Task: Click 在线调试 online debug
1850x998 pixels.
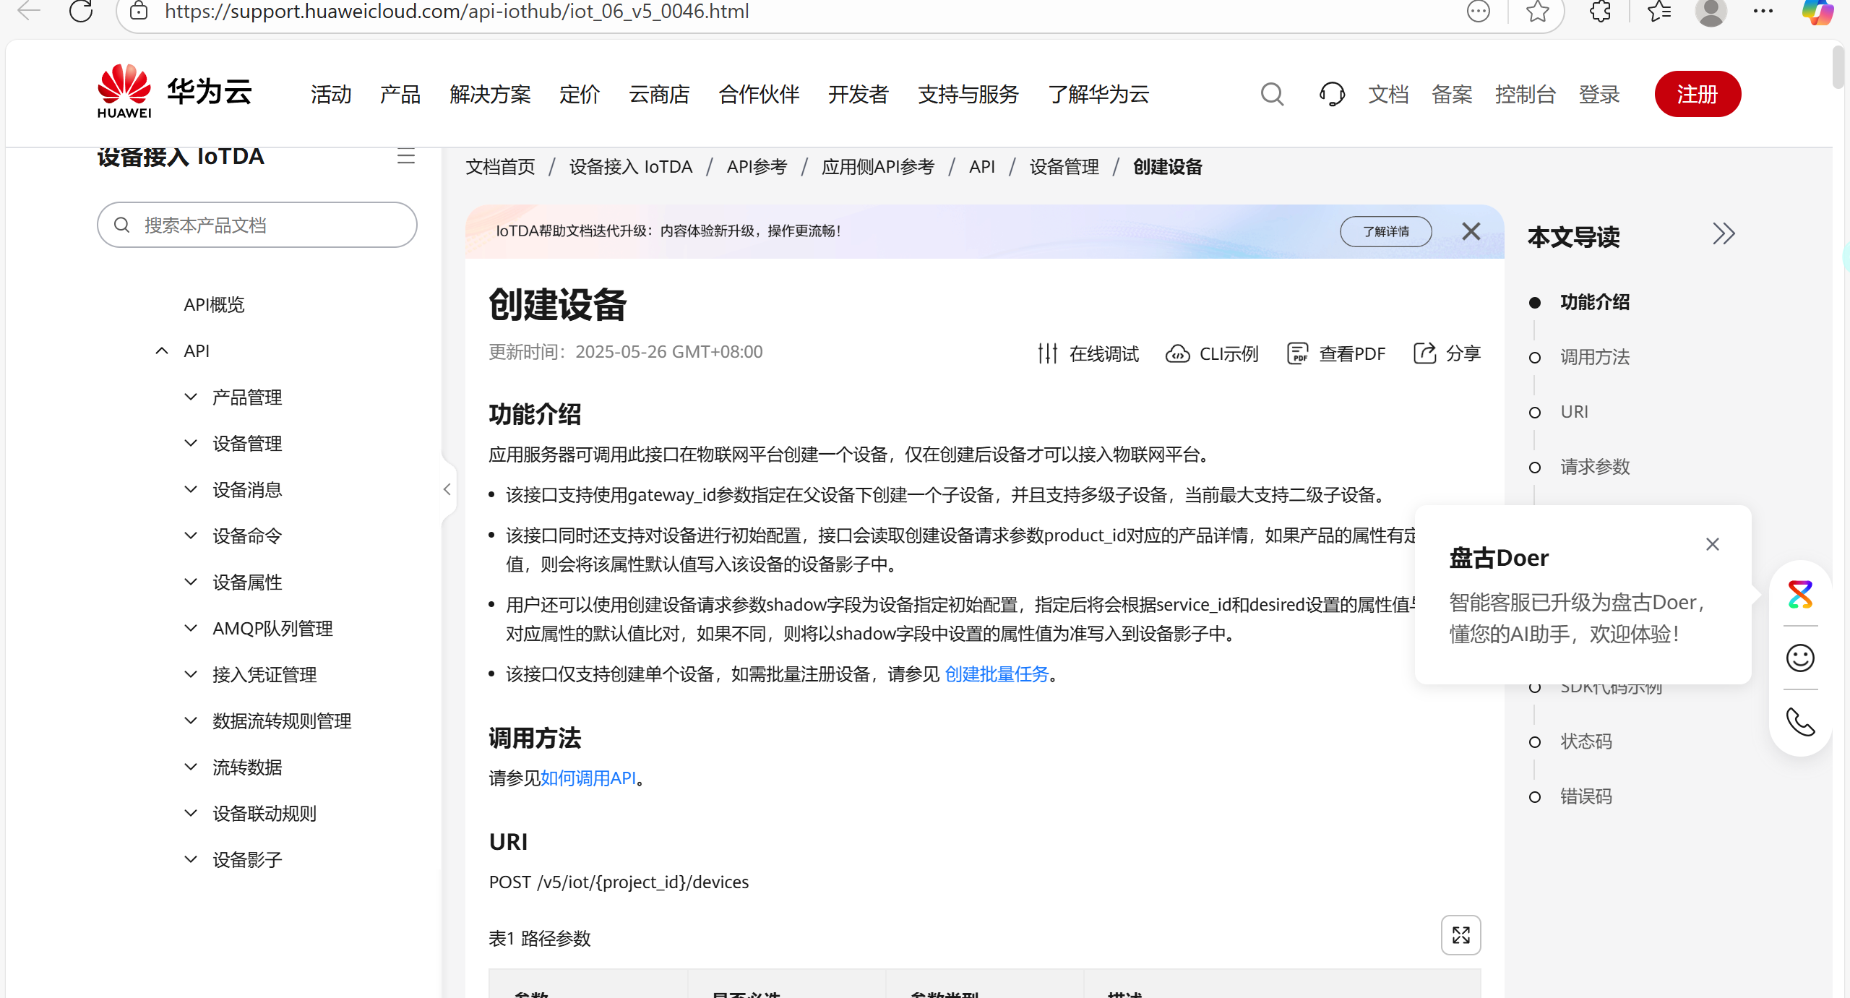Action: [1087, 353]
